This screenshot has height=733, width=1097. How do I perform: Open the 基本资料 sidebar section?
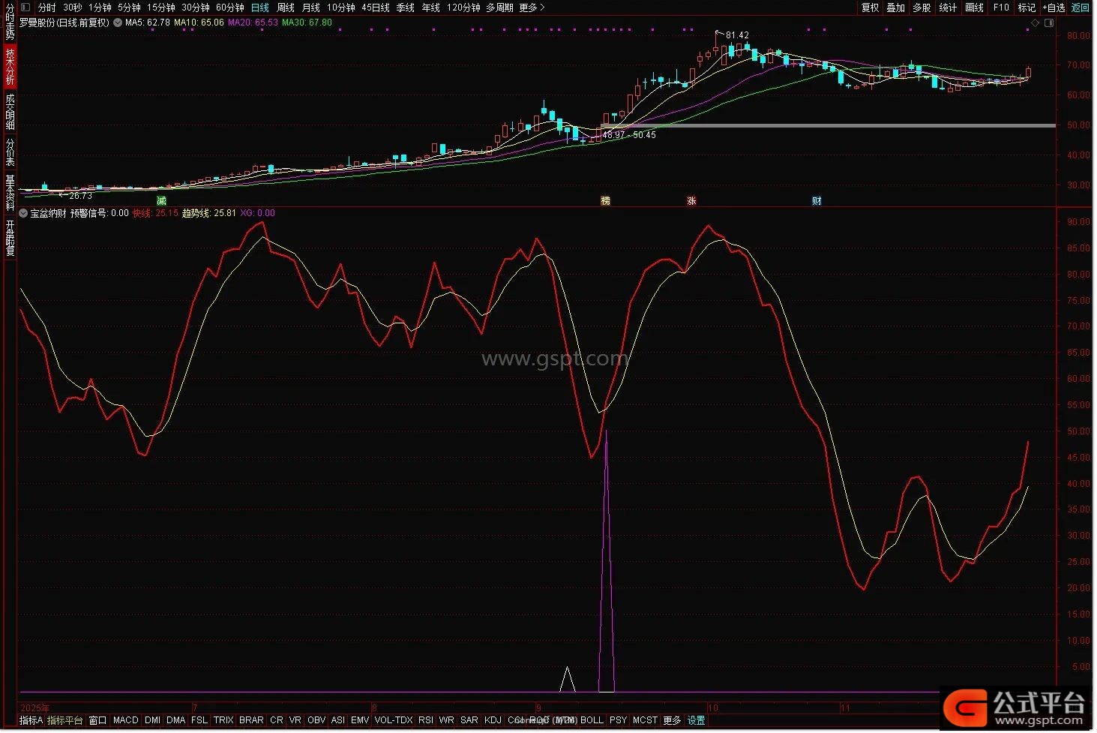(x=10, y=192)
